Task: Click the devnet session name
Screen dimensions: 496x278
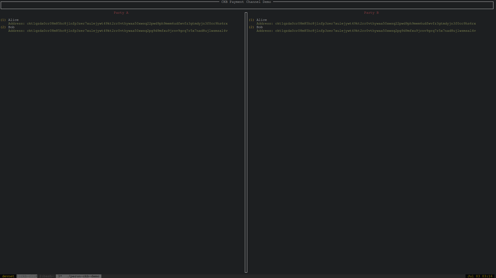Action: pyautogui.click(x=8, y=276)
